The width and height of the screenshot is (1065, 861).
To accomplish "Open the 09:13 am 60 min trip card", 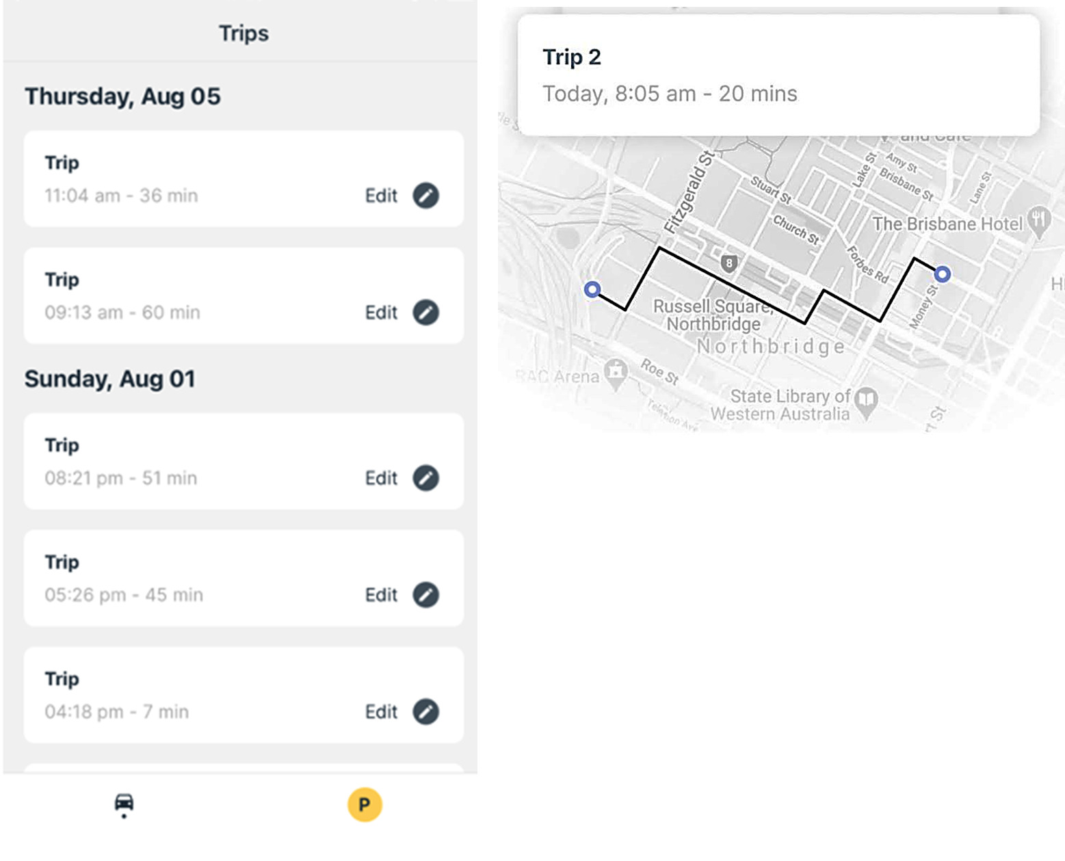I will pos(244,295).
